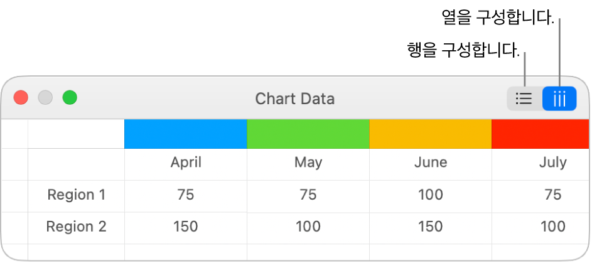Screen dimensions: 592x263
Task: Select plot columns as series button
Action: pyautogui.click(x=559, y=99)
